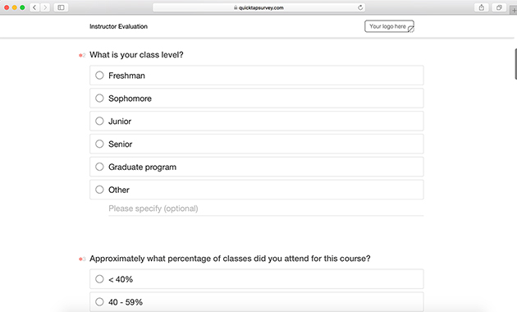Select the Other class level option
The width and height of the screenshot is (517, 312).
tap(257, 190)
